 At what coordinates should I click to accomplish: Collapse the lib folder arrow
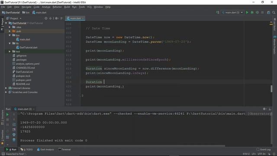click(x=10, y=43)
